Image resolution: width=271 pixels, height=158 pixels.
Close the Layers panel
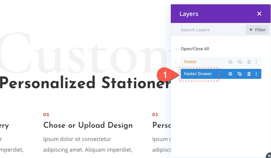(x=259, y=14)
